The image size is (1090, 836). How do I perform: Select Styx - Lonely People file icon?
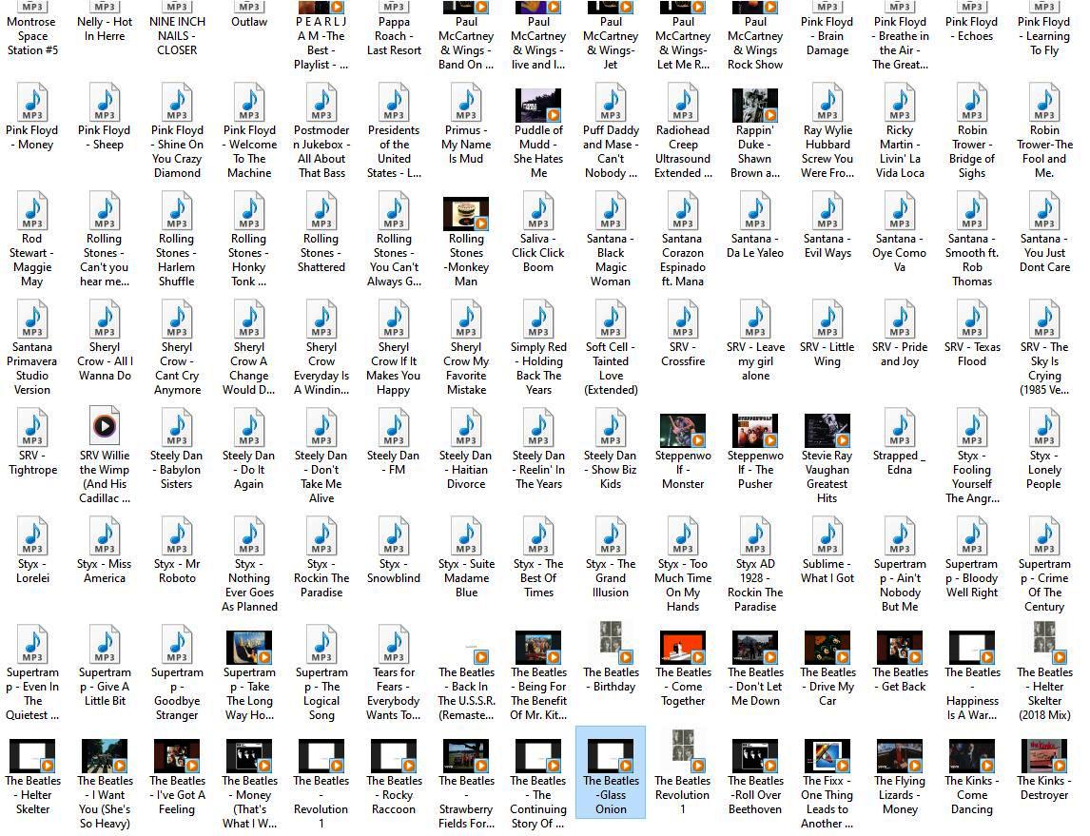click(1044, 428)
